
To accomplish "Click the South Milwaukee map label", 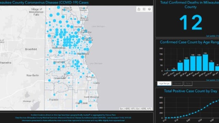I will coord(91,97).
